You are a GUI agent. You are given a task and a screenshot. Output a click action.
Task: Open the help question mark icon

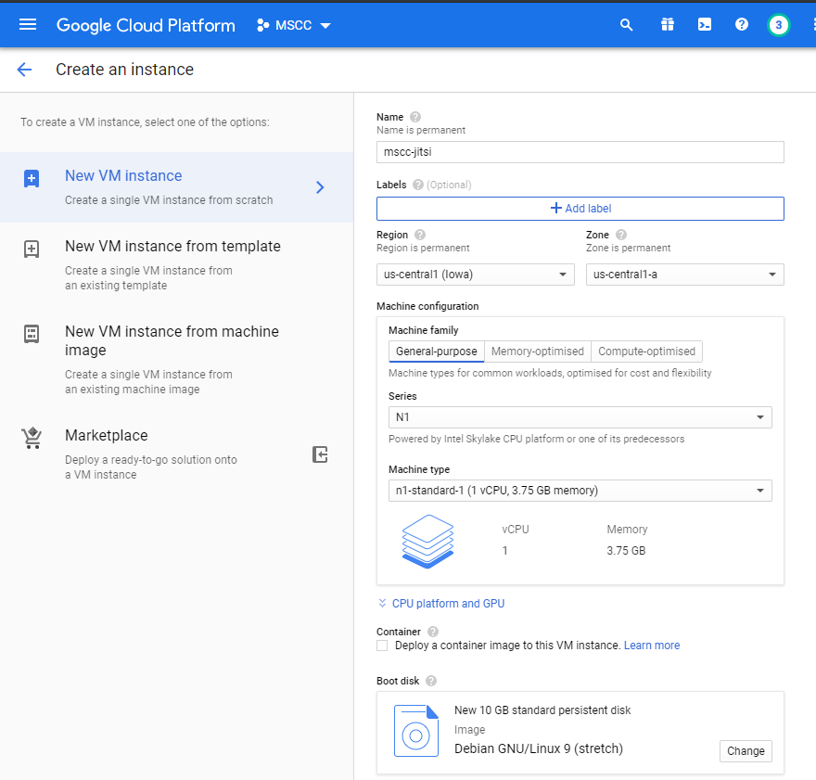coord(742,24)
